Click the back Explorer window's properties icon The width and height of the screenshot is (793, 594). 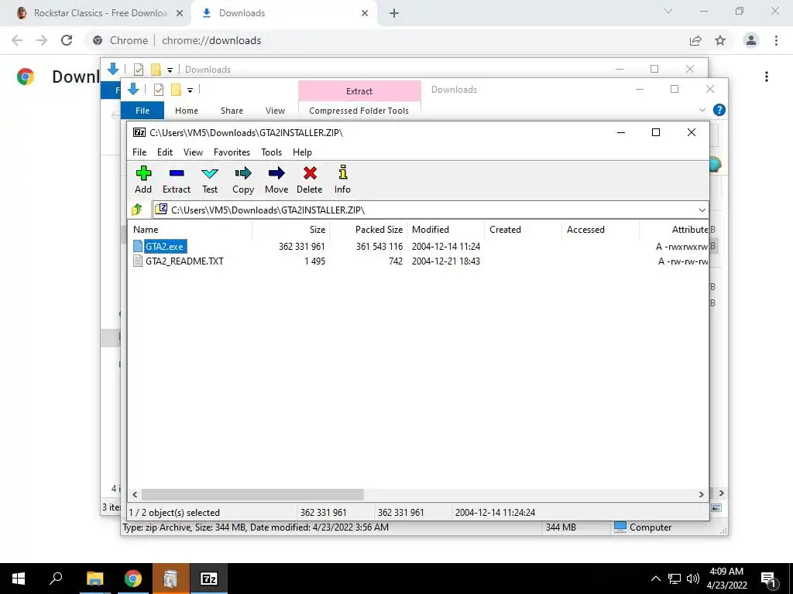[139, 70]
